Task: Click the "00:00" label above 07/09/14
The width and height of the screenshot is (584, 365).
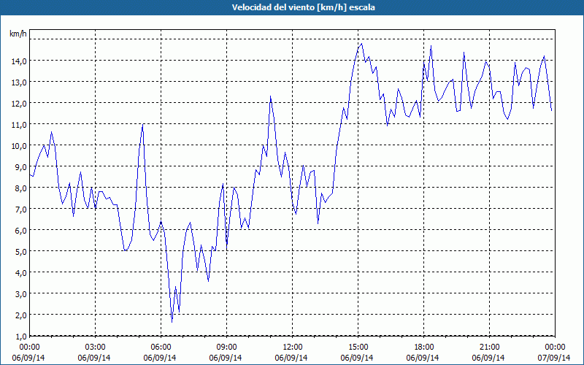Action: coord(556,347)
